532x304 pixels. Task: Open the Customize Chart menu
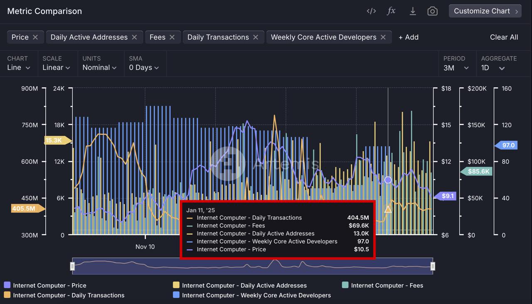pyautogui.click(x=485, y=11)
